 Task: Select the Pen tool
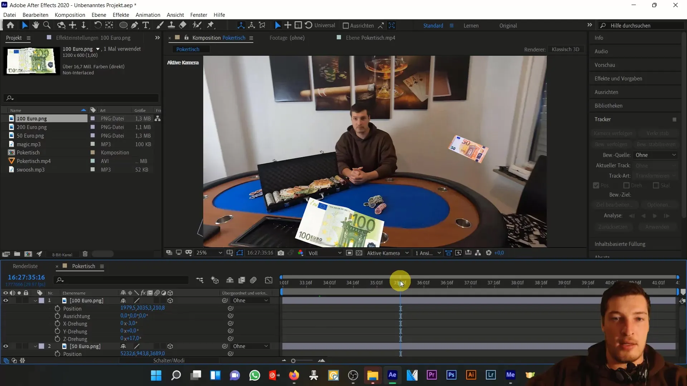(135, 25)
